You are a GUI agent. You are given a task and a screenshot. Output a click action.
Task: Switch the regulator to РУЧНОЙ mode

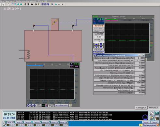coord(99,26)
